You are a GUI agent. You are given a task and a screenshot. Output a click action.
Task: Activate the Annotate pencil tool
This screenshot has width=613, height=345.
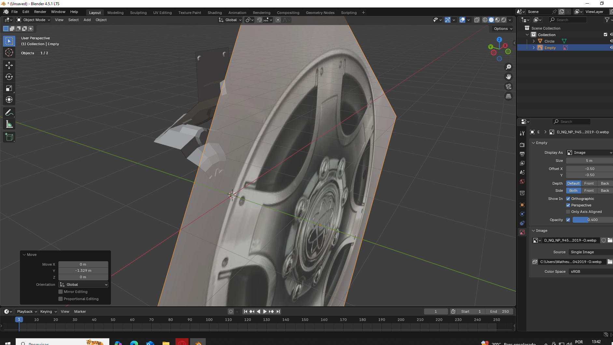[x=9, y=113]
